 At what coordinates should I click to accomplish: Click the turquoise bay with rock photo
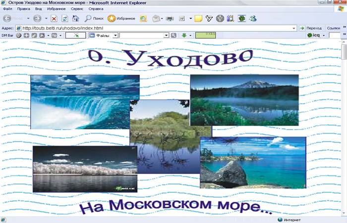(253, 163)
